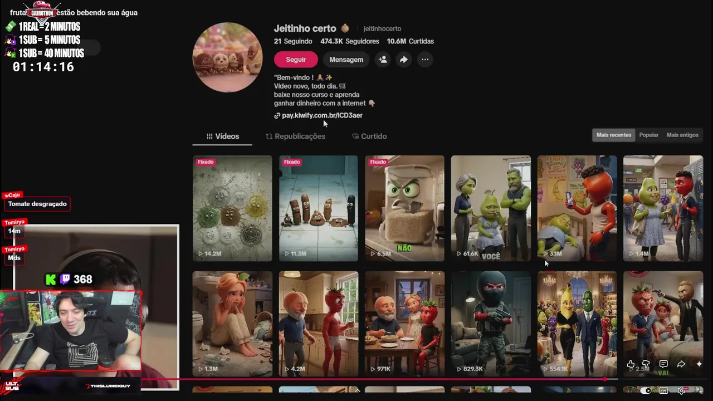This screenshot has width=713, height=401.
Task: Click the share profile arrow icon
Action: click(404, 60)
